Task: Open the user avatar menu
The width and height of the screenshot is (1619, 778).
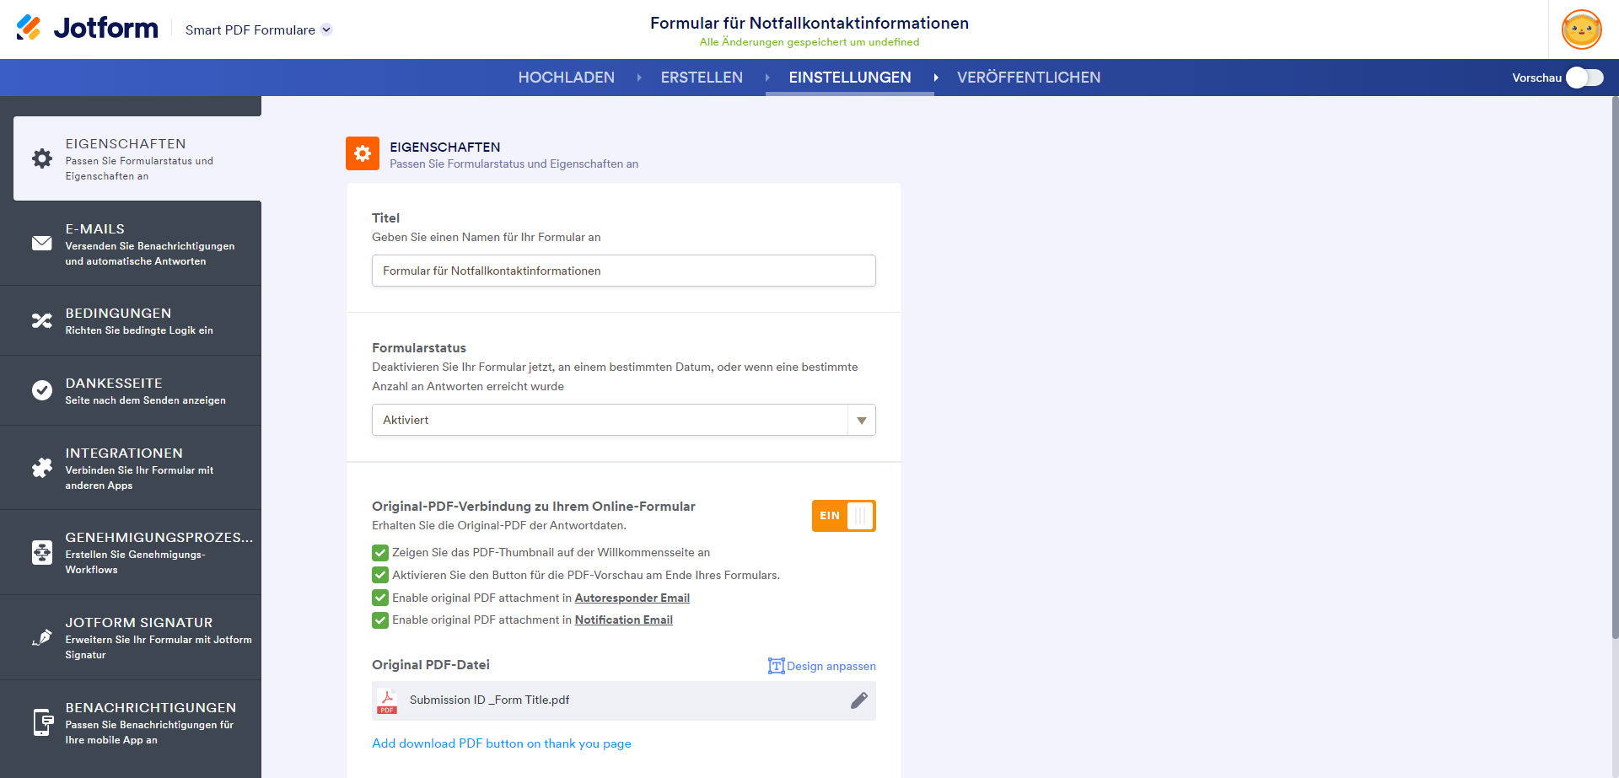Action: [1581, 30]
